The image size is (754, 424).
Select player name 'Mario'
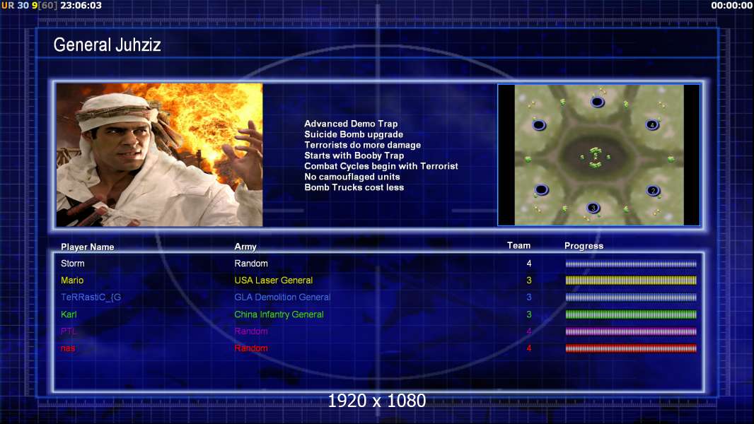pyautogui.click(x=72, y=280)
